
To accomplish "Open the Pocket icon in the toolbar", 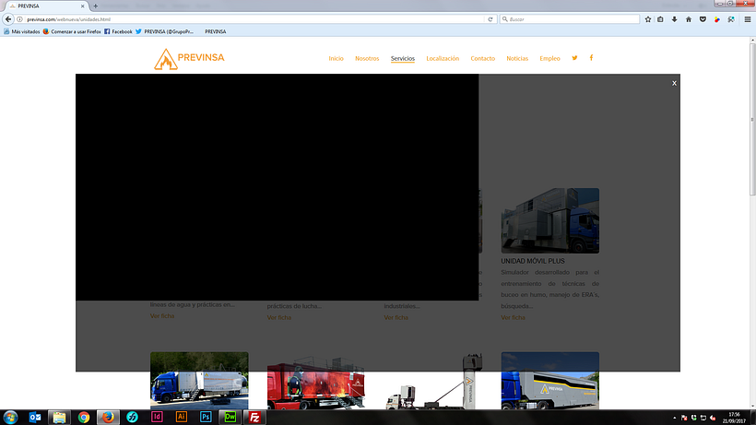I will pos(703,19).
